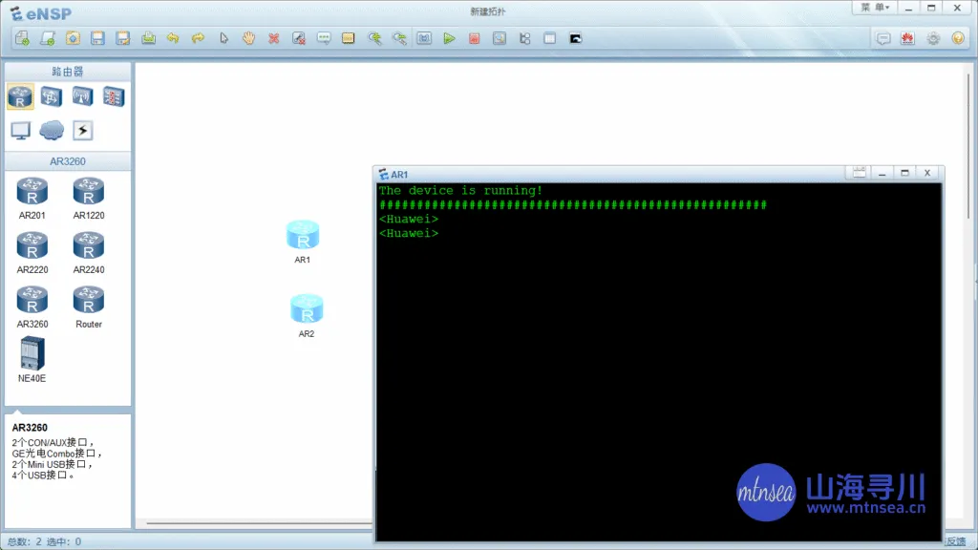Minimize the AR1 terminal window
Screen dimensions: 978x550
coord(882,173)
